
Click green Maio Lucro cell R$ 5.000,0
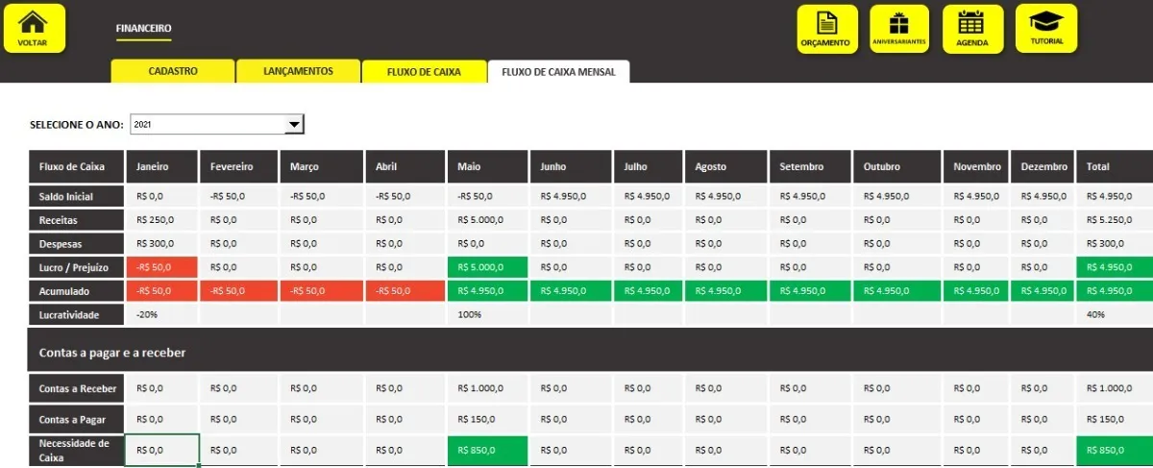pyautogui.click(x=487, y=267)
